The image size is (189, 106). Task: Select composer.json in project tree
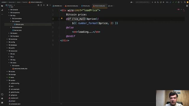pyautogui.click(x=14, y=104)
